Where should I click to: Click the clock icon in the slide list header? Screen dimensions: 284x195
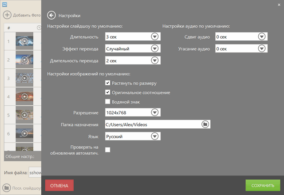tap(39, 28)
